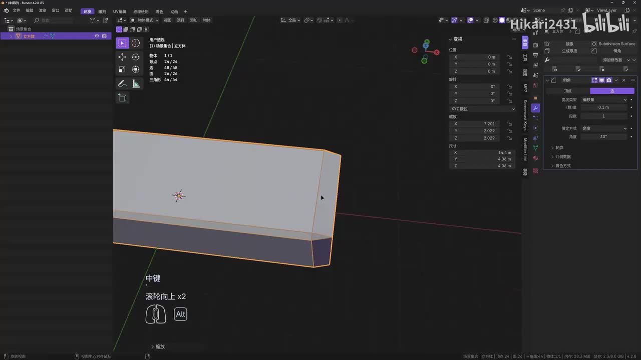Viewport: 641px width, 360px height.
Task: Toggle lock on Location X
Action: [510, 57]
